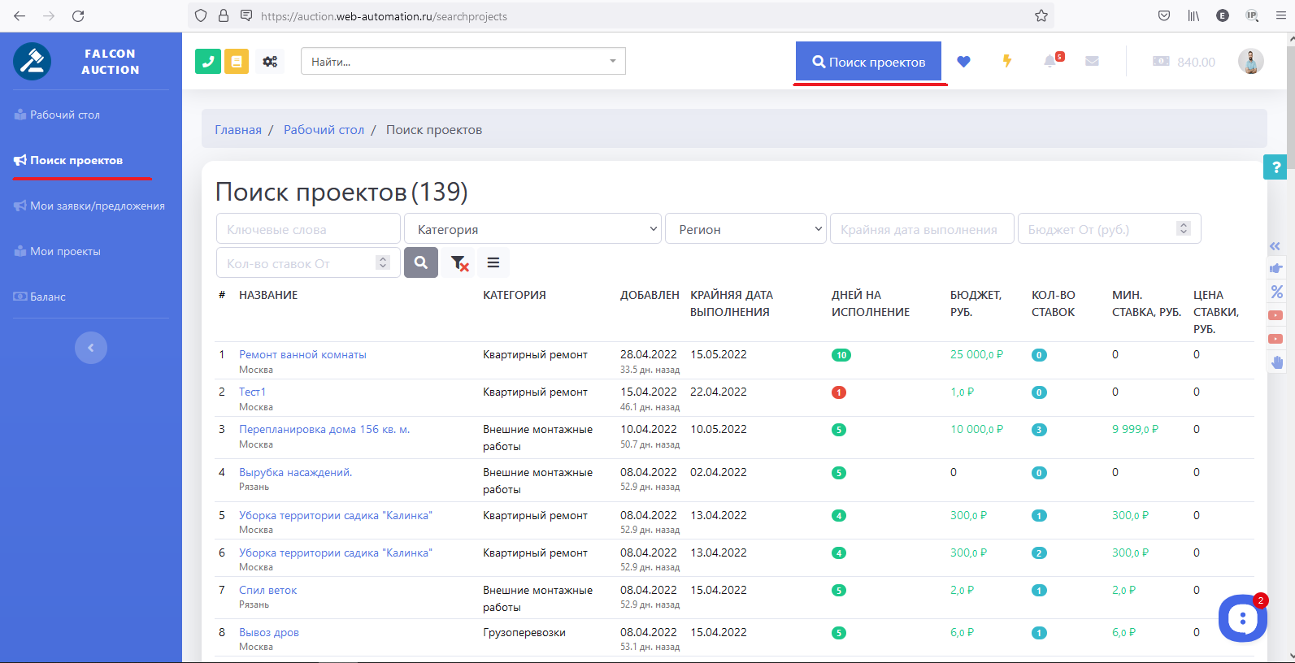Open the yellow document icon button
This screenshot has height=663, width=1295.
point(237,62)
